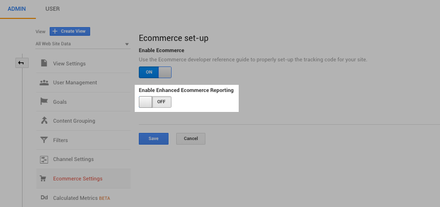The width and height of the screenshot is (440, 207).
Task: Click the Filters funnel icon
Action: click(x=44, y=140)
